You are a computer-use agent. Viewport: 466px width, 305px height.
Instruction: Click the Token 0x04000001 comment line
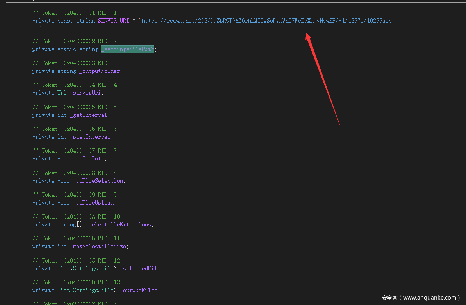coord(74,13)
